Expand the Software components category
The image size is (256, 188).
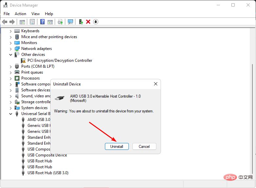pyautogui.click(x=10, y=84)
